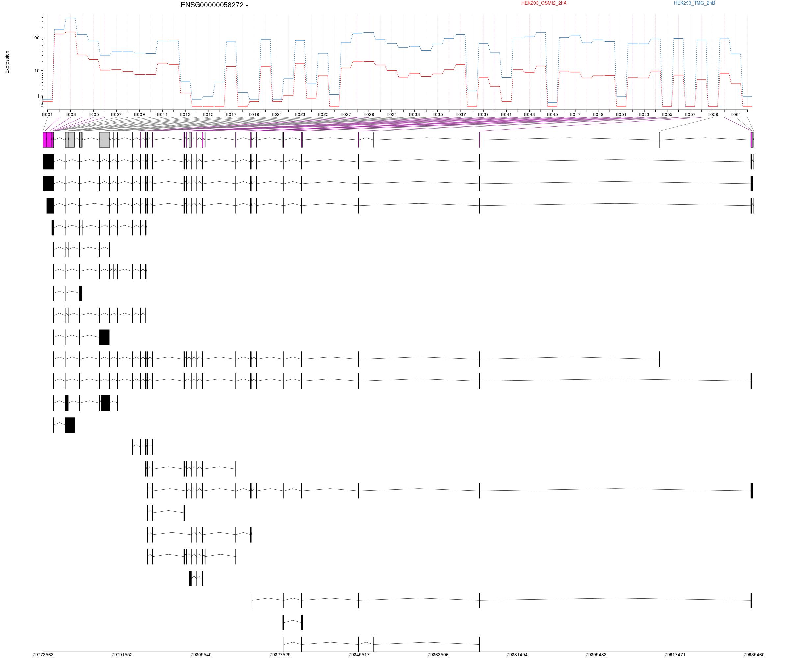This screenshot has height=661, width=790.
Task: Click exon label E025
Action: pos(323,114)
